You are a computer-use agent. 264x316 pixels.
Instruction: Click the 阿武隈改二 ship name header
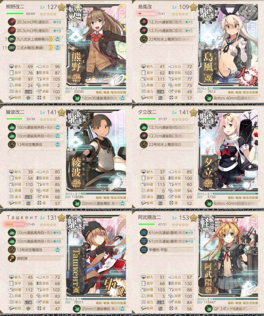point(149,217)
